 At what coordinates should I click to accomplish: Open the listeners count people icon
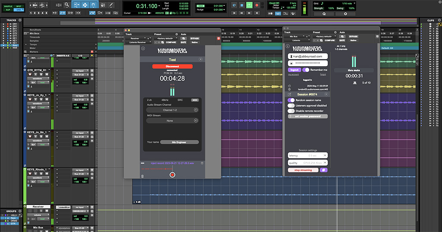coord(355,83)
